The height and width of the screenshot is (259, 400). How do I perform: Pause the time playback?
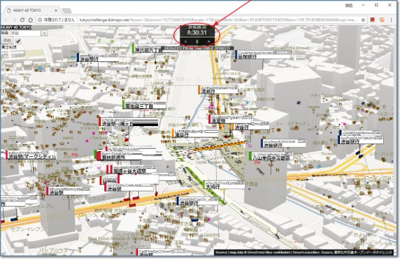tap(197, 41)
